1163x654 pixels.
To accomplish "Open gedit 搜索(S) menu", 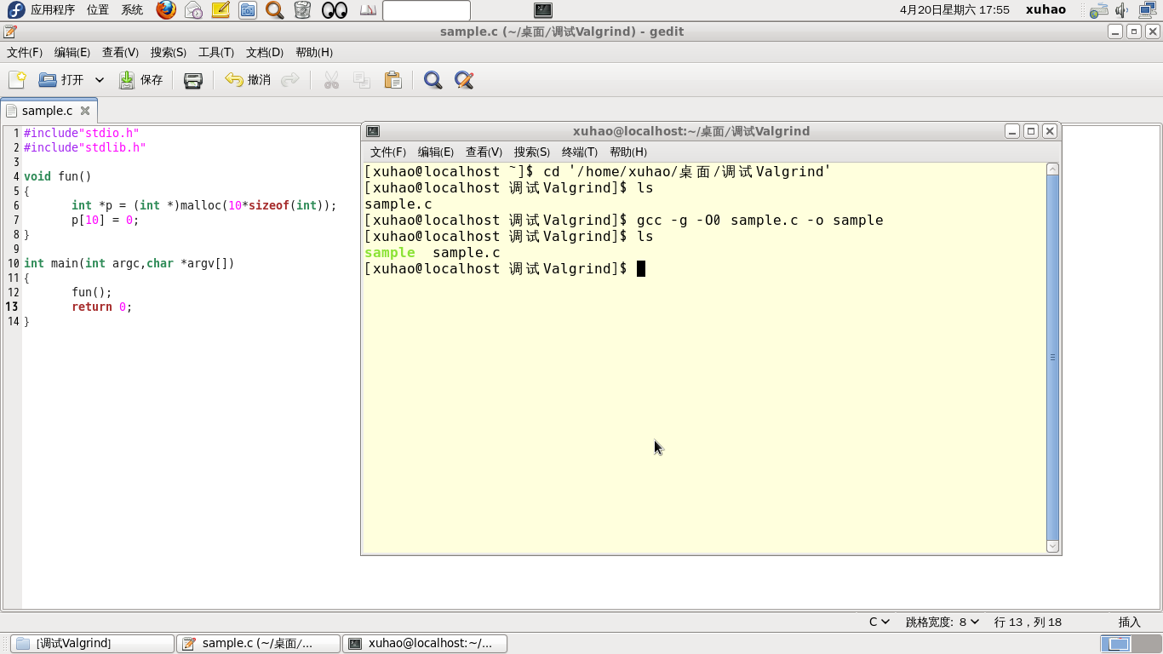I will click(169, 52).
